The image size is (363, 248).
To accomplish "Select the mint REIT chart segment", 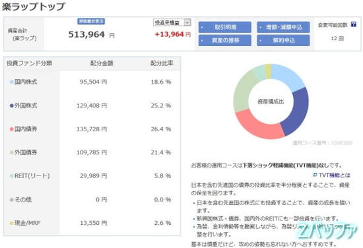I will 260,73.
